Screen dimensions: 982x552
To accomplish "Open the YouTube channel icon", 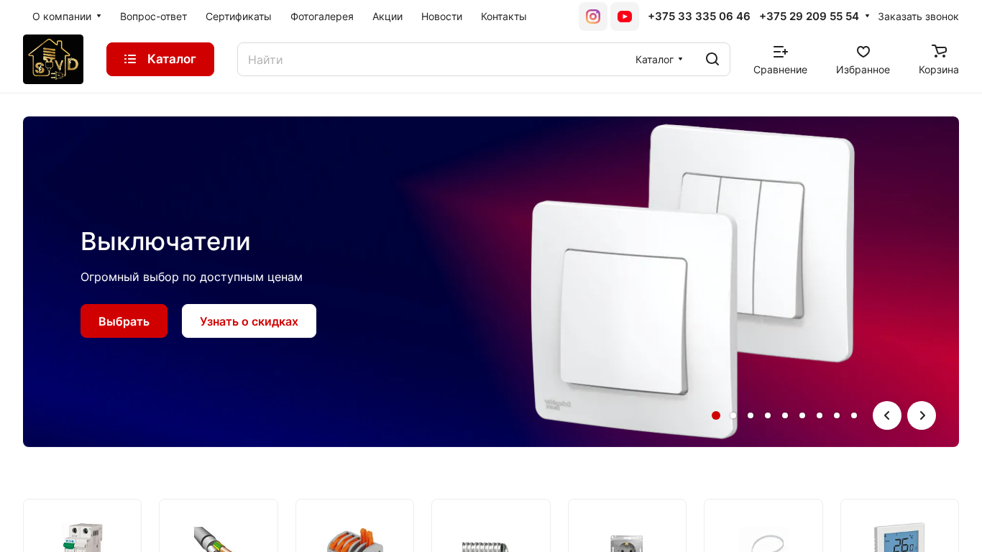I will [625, 17].
